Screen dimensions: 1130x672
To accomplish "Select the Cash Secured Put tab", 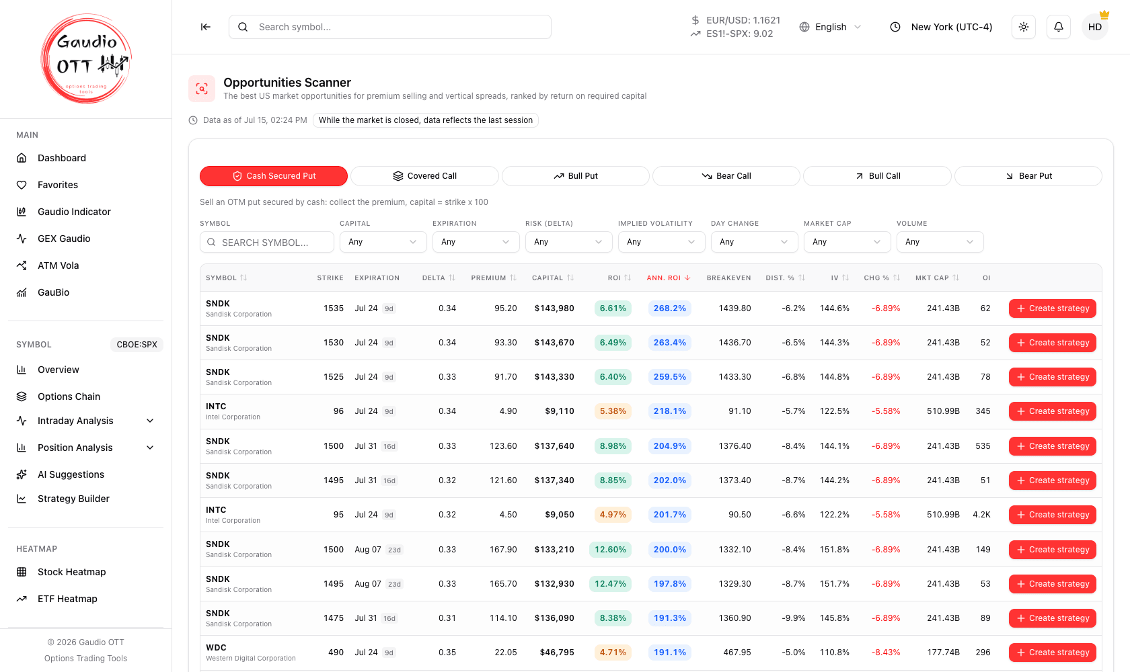I will tap(274, 176).
